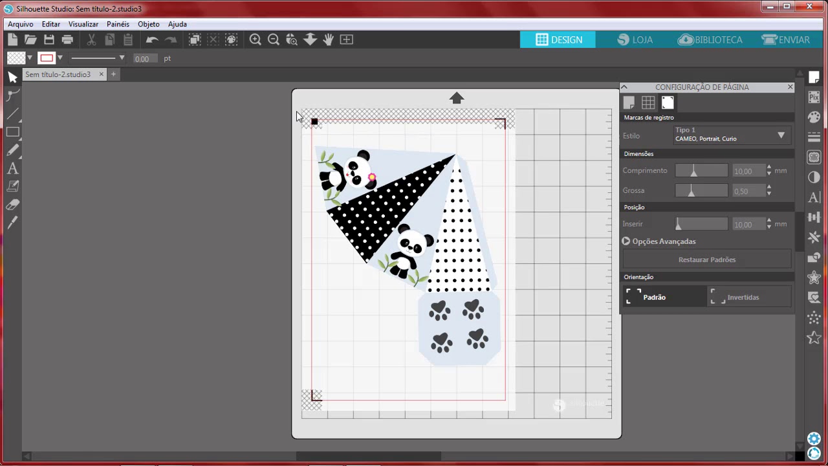Activate the zoom selection tool
The height and width of the screenshot is (466, 828).
coord(292,39)
